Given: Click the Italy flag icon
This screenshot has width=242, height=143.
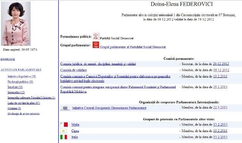Looking at the screenshot, I should point(64,137).
